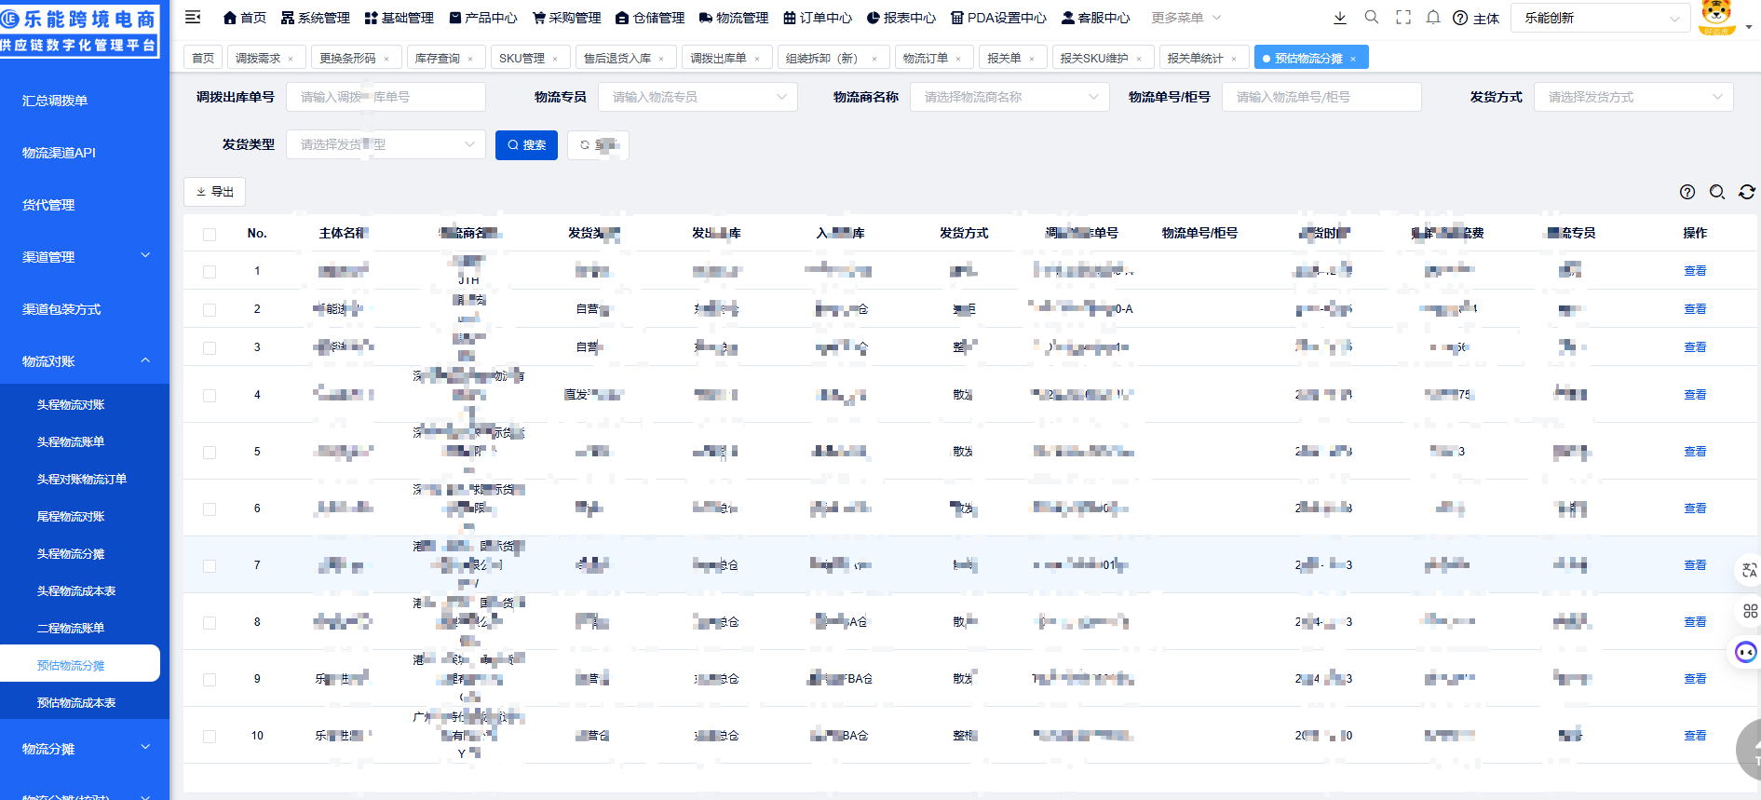Open the 物流商名称 dropdown
The height and width of the screenshot is (800, 1761).
pos(1009,97)
